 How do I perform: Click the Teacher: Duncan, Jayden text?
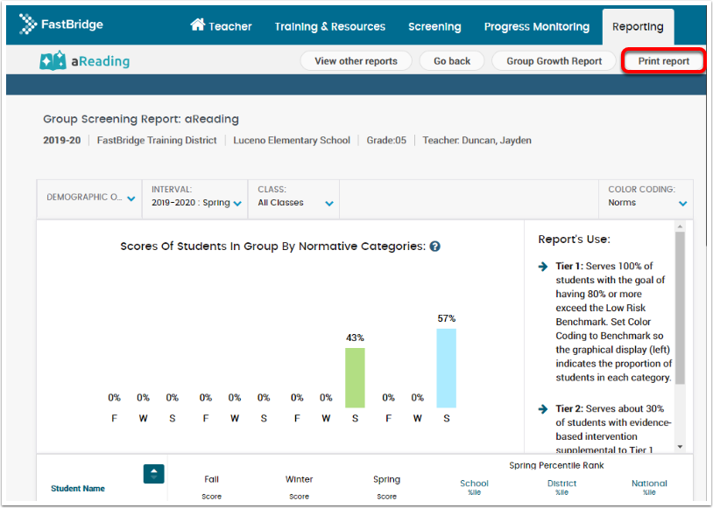[477, 140]
